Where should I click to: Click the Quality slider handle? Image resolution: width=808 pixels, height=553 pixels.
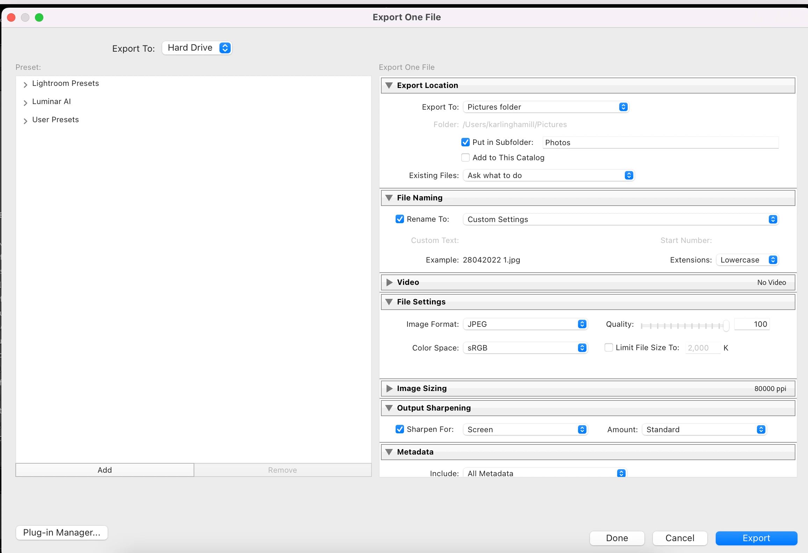(x=726, y=325)
